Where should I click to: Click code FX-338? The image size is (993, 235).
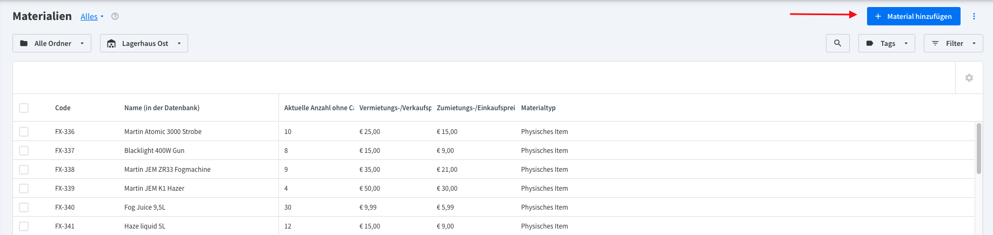pos(65,170)
